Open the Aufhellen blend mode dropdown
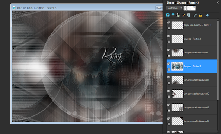Screen dimensions: 221x134 pos(174,8)
